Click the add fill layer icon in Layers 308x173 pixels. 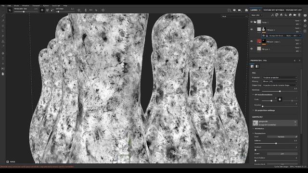(x=286, y=15)
